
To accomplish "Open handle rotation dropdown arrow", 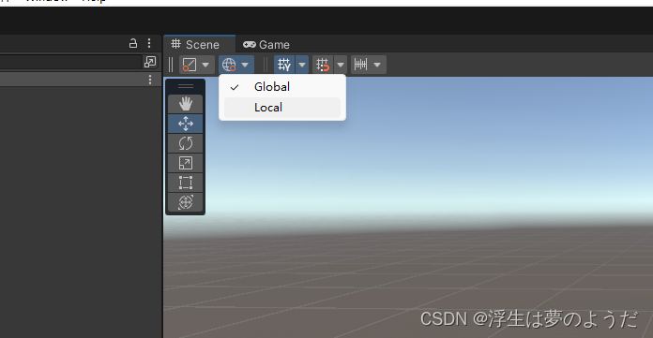I will click(245, 65).
